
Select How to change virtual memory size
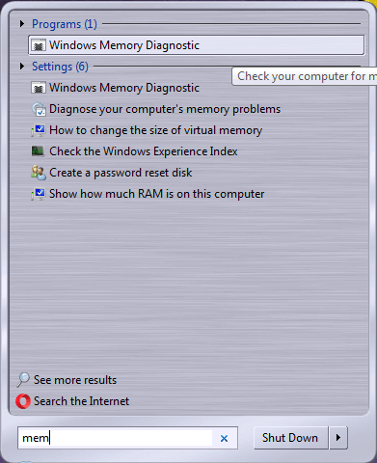pos(155,130)
